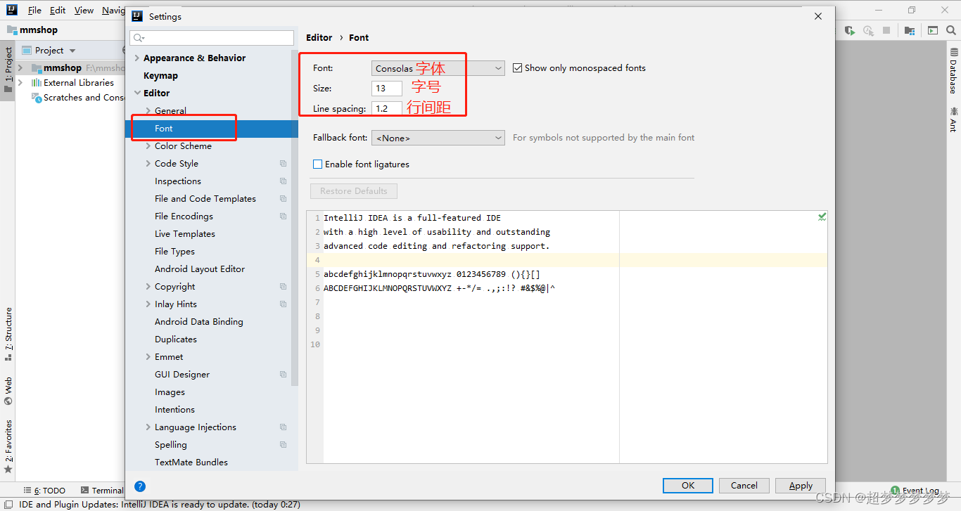Image resolution: width=961 pixels, height=511 pixels.
Task: Toggle the 1: Project tool window stripe
Action: tap(8, 70)
